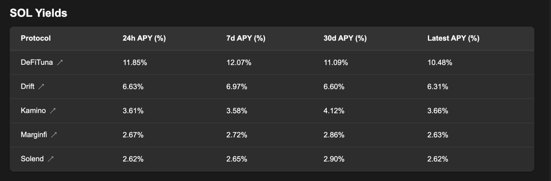Click Drift's 7d APY value 6.97%
Image resolution: width=551 pixels, height=181 pixels.
click(237, 87)
